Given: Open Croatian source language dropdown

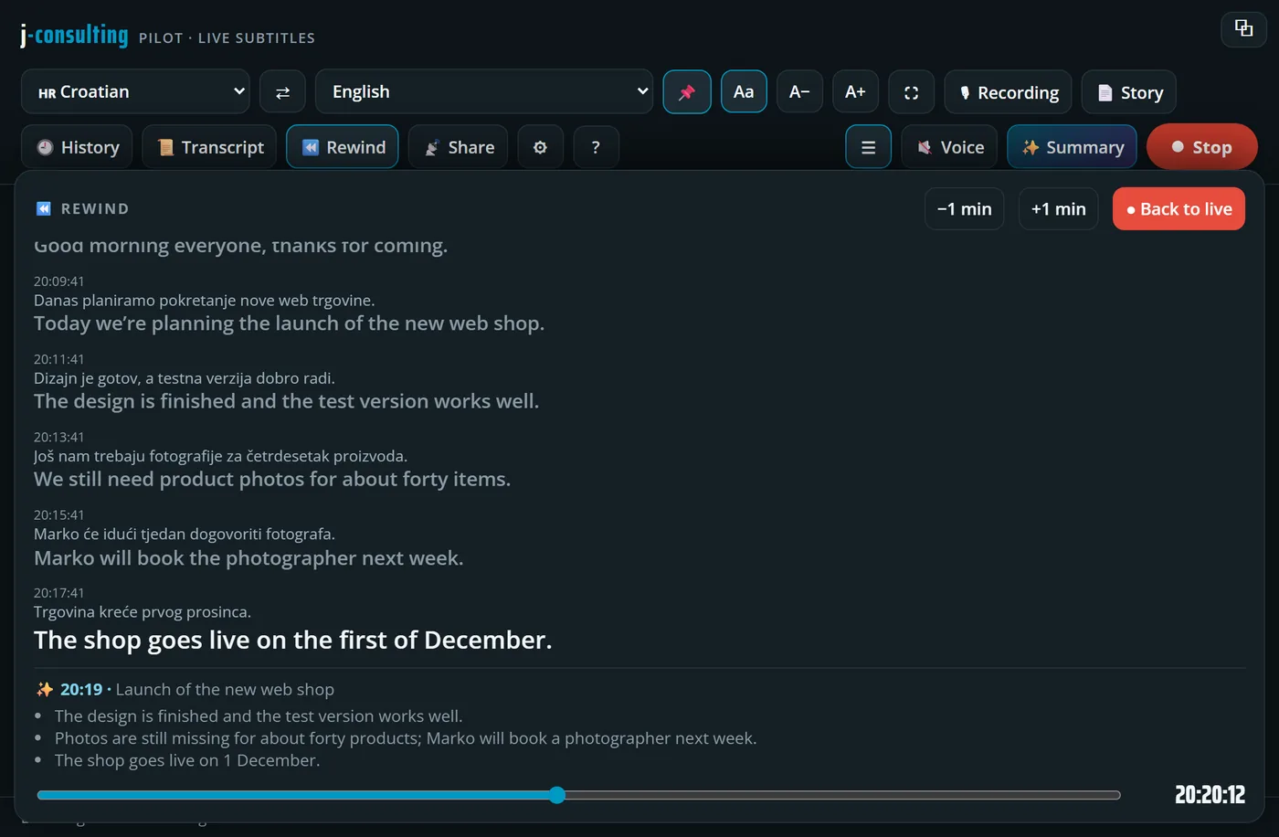Looking at the screenshot, I should (x=135, y=91).
